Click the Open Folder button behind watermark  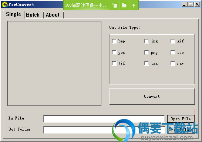pyautogui.click(x=181, y=130)
